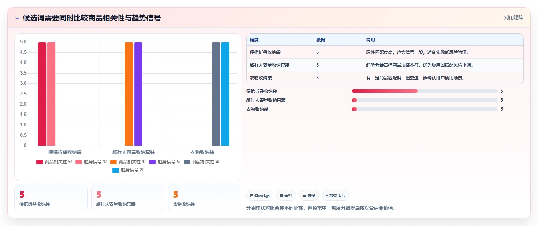
Task: Click the description starting 属性匹配度高
Action: (418, 52)
